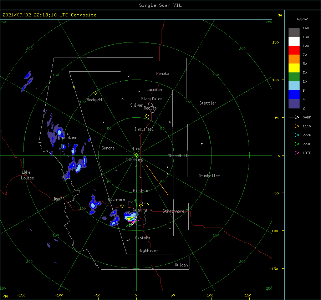
Task: Click the asterisk marker above Limestone
Action: pyautogui.click(x=67, y=134)
